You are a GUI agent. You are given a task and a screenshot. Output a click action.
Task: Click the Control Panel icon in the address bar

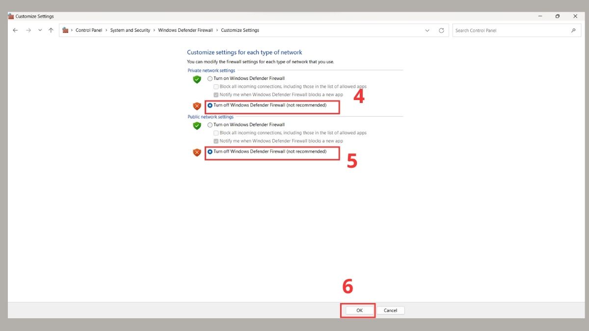pos(65,30)
